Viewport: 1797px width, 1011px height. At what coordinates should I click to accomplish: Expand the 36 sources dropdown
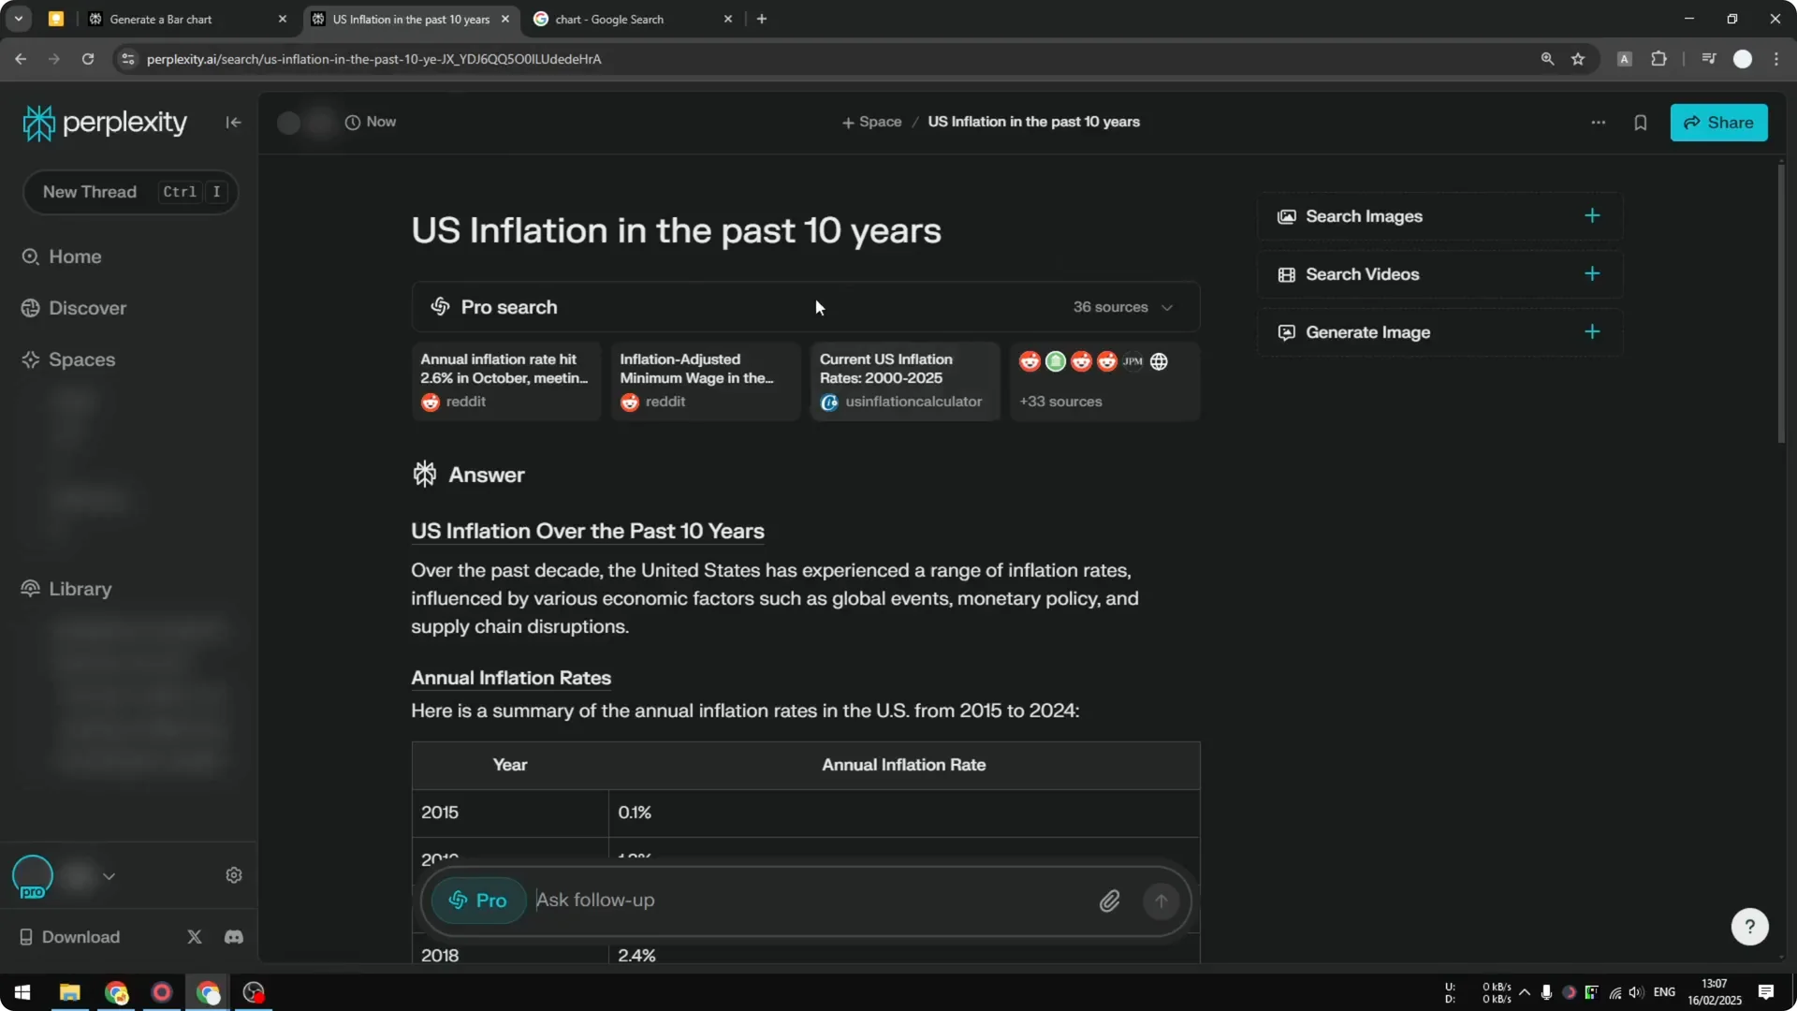[x=1123, y=307]
